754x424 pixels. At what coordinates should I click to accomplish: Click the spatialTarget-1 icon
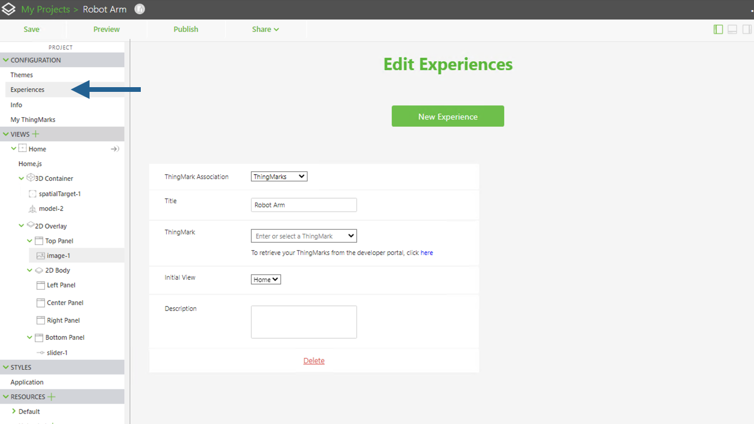[32, 194]
